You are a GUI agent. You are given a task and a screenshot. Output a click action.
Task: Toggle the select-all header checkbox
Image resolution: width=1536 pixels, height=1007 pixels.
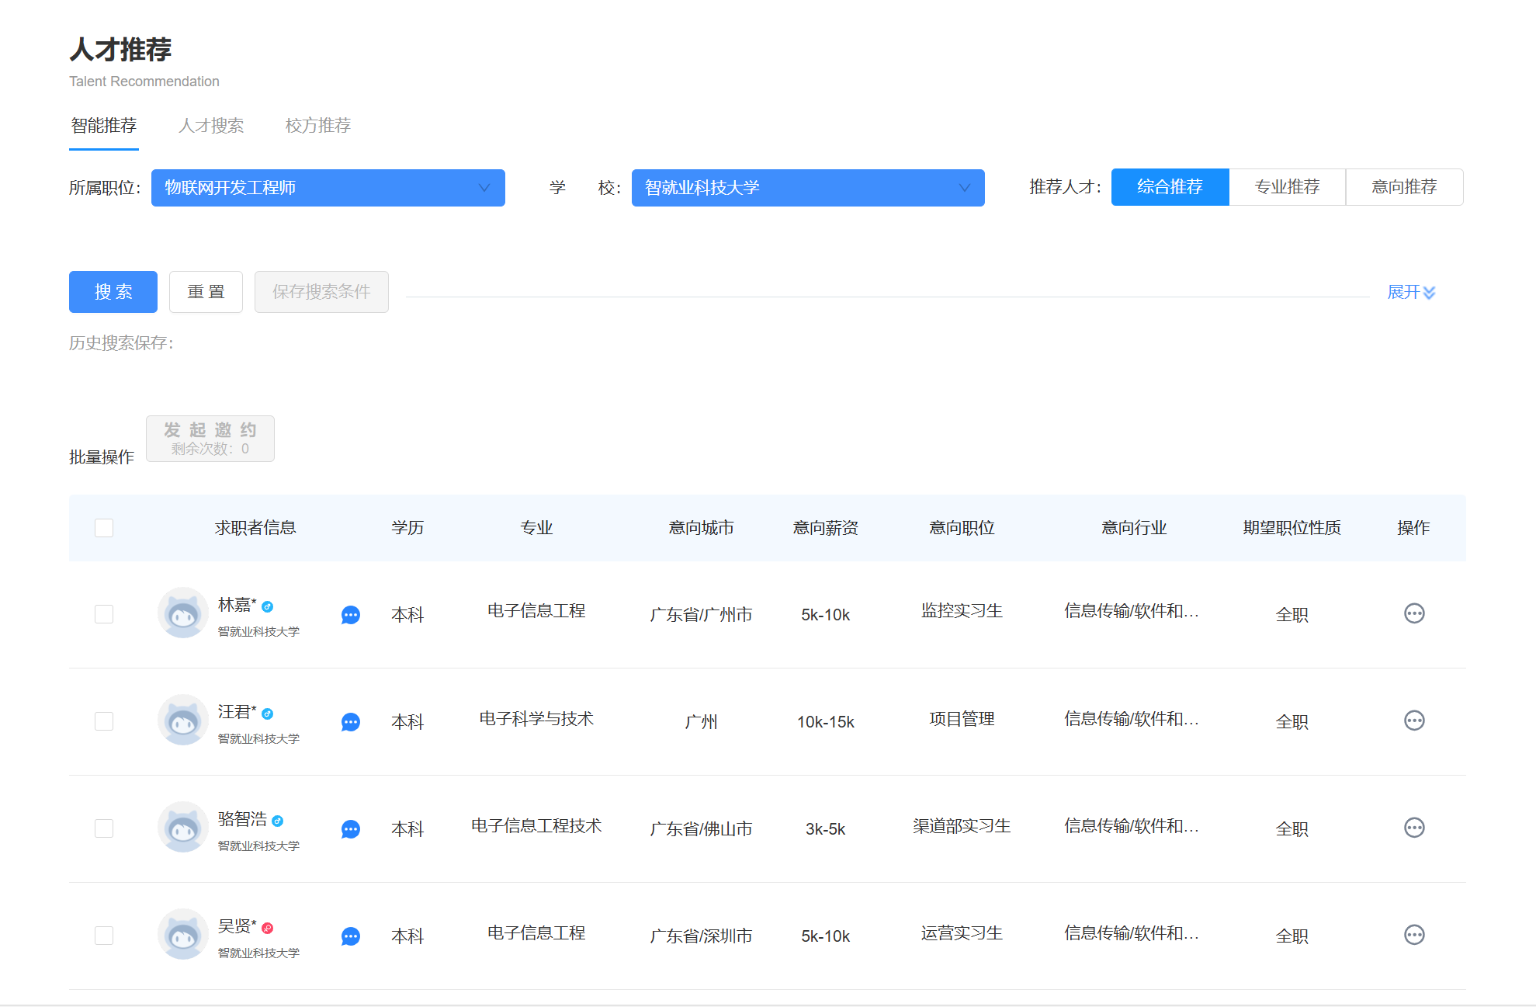(x=104, y=528)
